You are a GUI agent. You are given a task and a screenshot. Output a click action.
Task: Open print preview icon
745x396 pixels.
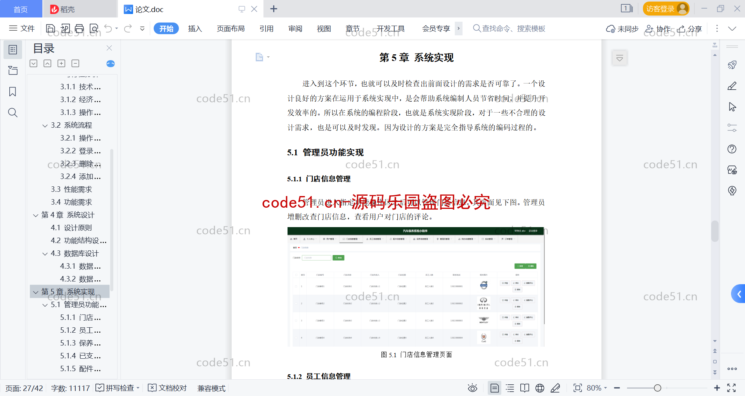pos(94,28)
